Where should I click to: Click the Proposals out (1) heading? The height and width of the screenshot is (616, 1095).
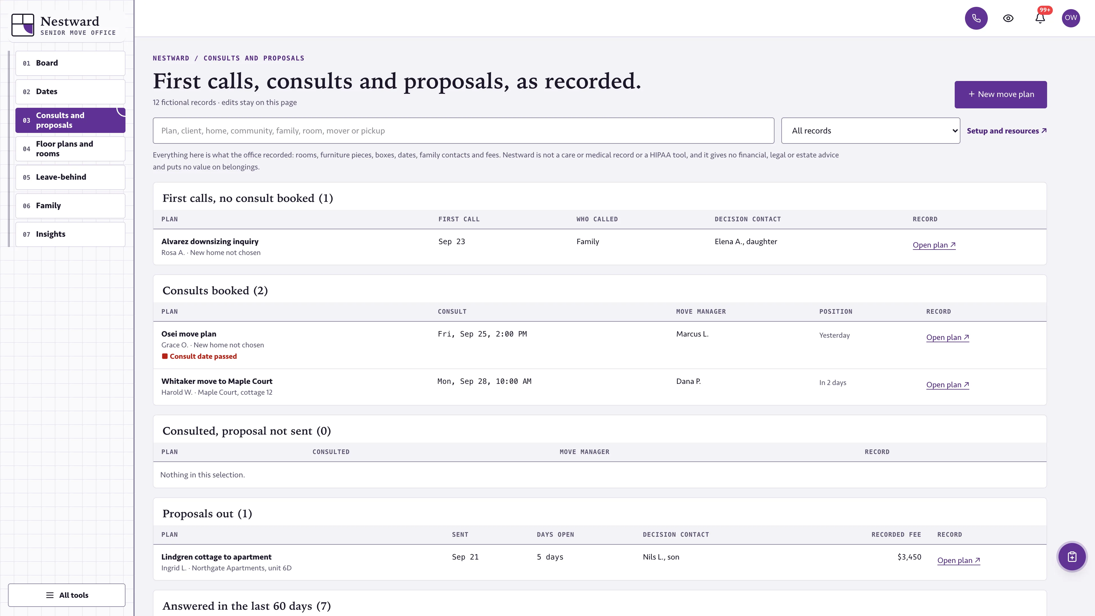(207, 514)
